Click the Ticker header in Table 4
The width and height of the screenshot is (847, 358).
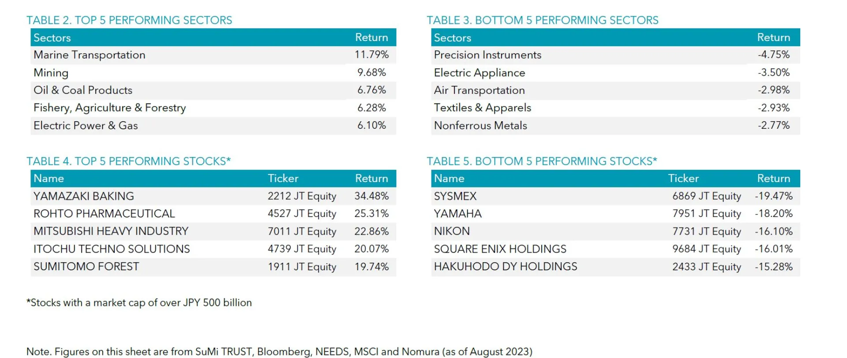pos(283,179)
